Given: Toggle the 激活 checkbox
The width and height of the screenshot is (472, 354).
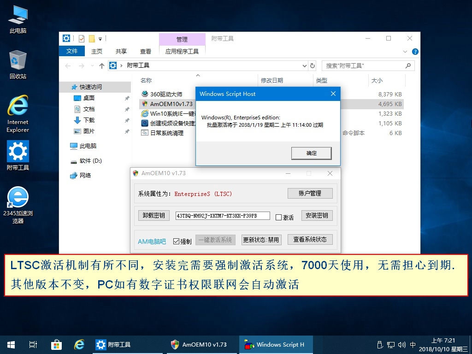Looking at the screenshot, I should tap(278, 218).
